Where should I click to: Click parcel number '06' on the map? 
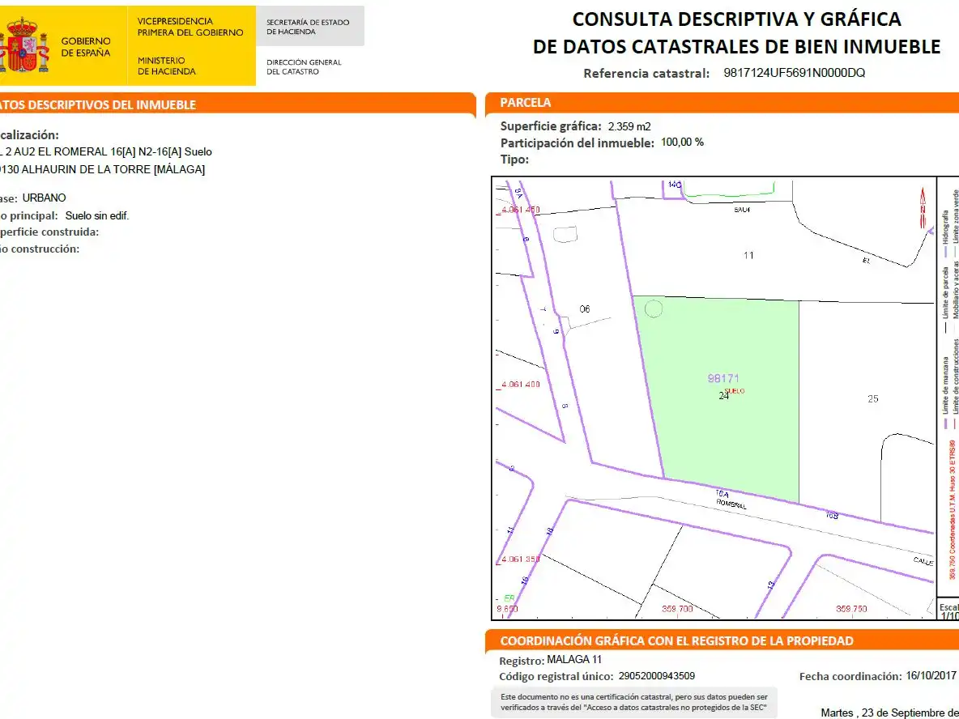point(585,309)
